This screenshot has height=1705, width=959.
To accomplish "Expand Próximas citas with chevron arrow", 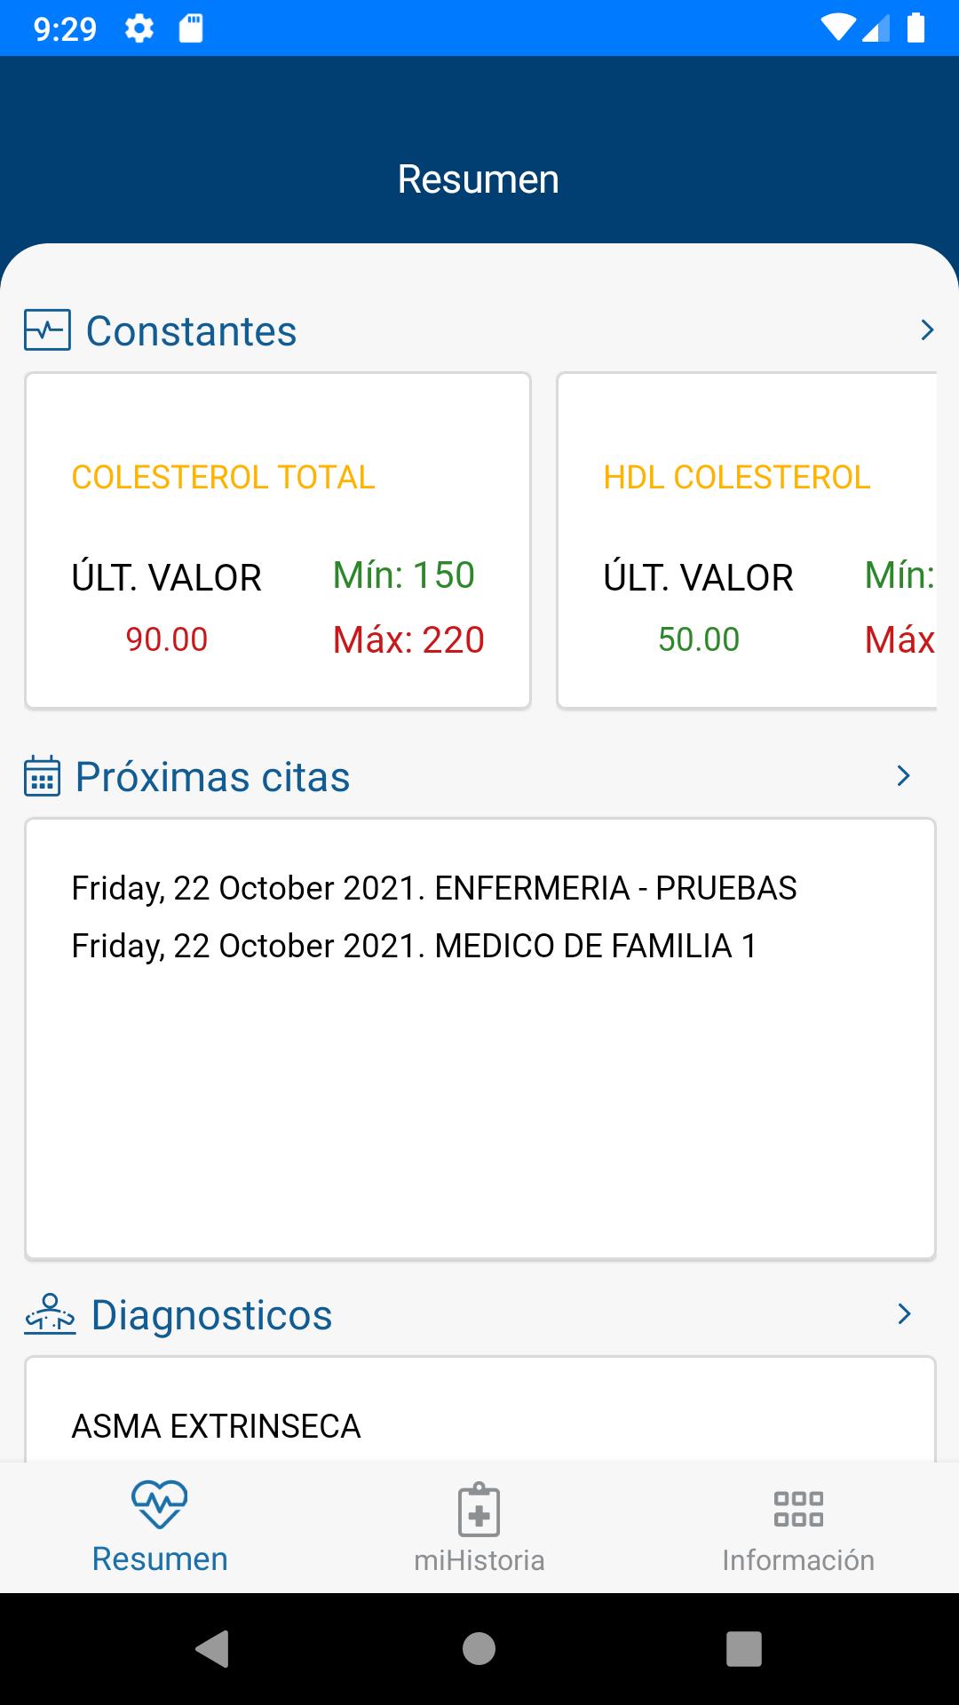I will pyautogui.click(x=904, y=776).
